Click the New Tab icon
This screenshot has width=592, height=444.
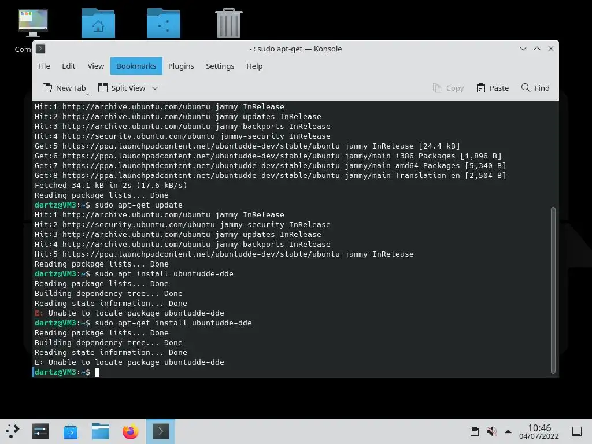pyautogui.click(x=47, y=88)
